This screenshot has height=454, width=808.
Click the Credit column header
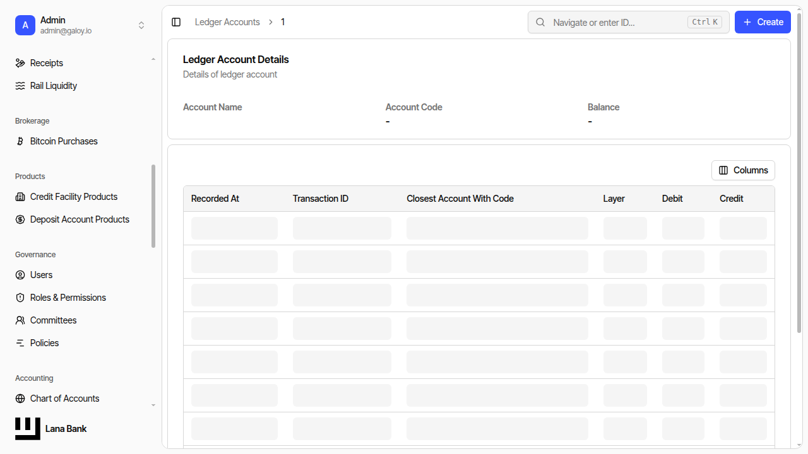coord(732,199)
